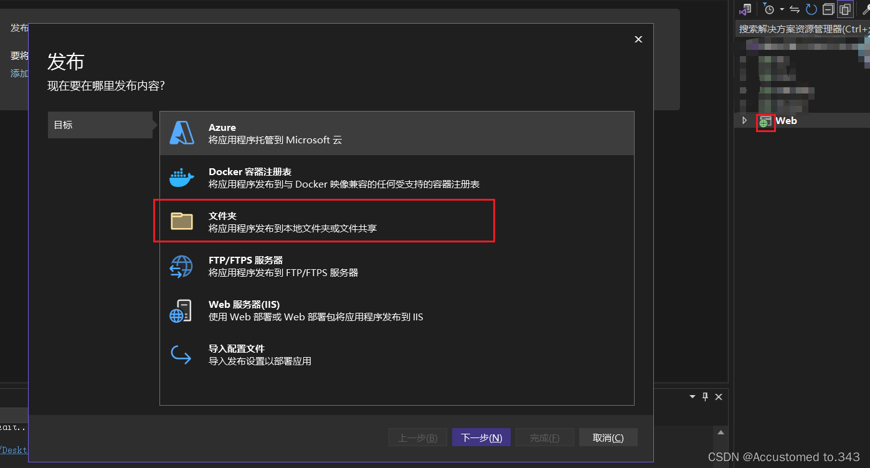Click the Docker container registry whale icon
Image resolution: width=870 pixels, height=468 pixels.
182,177
